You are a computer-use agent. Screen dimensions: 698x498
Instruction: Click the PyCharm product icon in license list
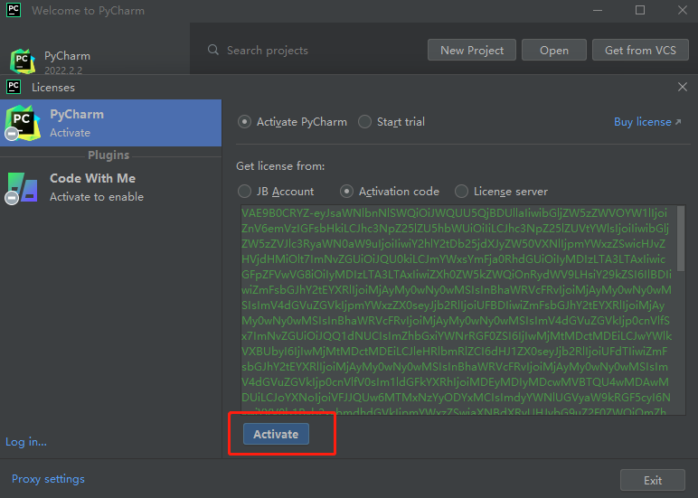(x=22, y=122)
